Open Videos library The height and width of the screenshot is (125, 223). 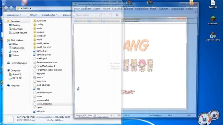click(x=14, y=56)
